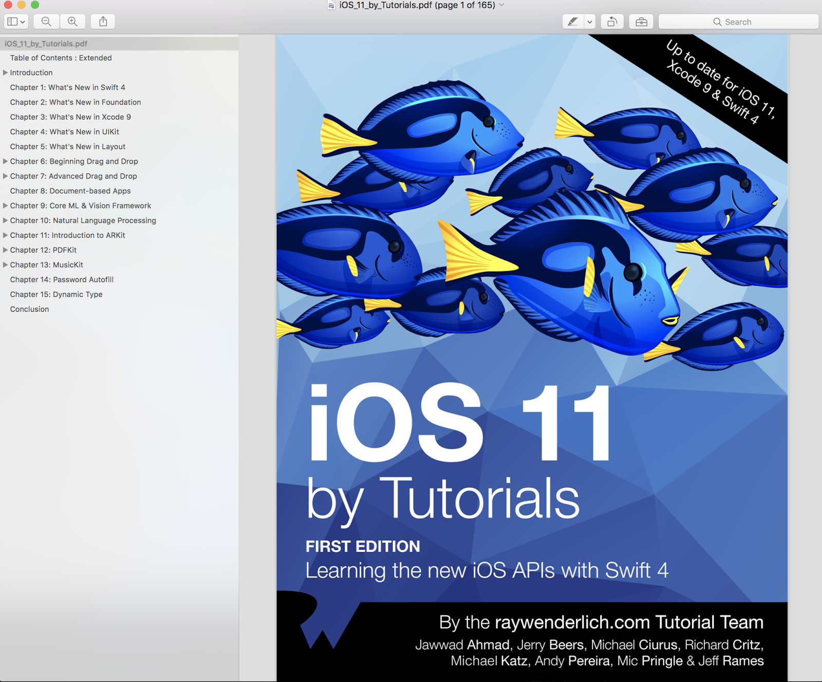
Task: Open the document title dropdown chevron
Action: pyautogui.click(x=501, y=5)
